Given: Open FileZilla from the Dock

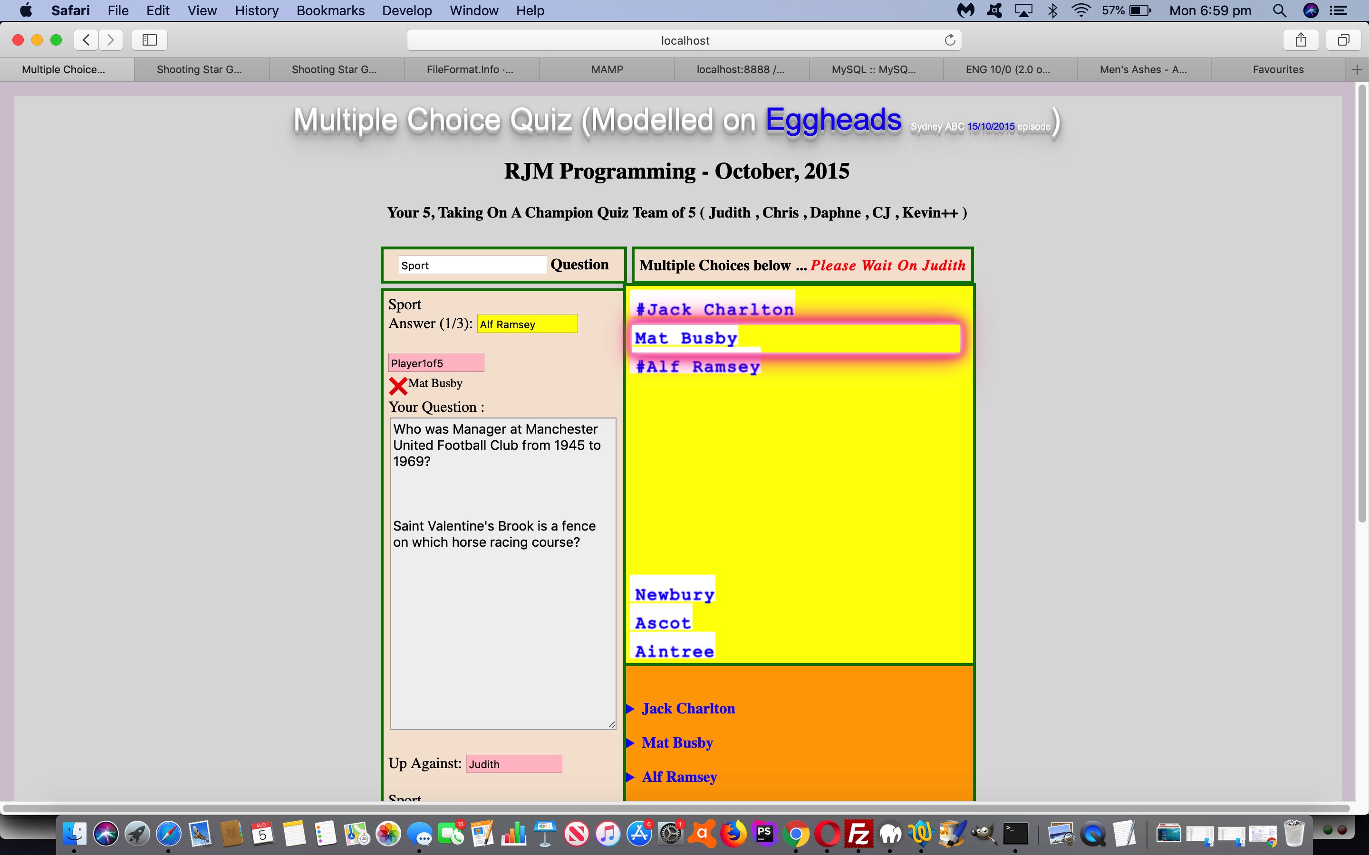Looking at the screenshot, I should [859, 833].
